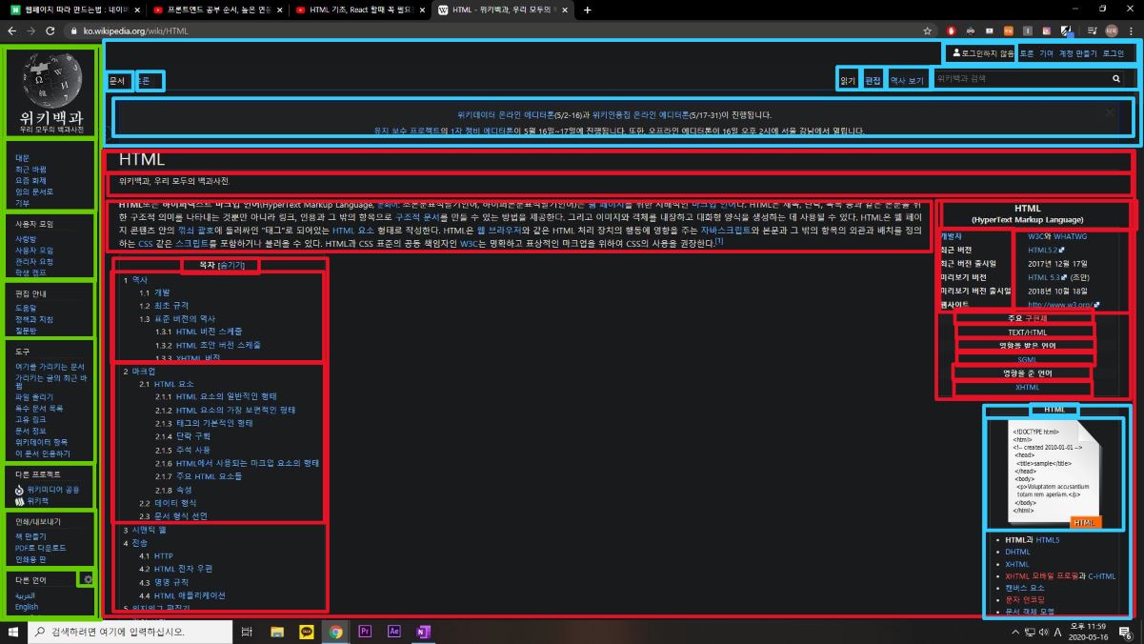
Task: Close the Naver blog tab
Action: (137, 10)
